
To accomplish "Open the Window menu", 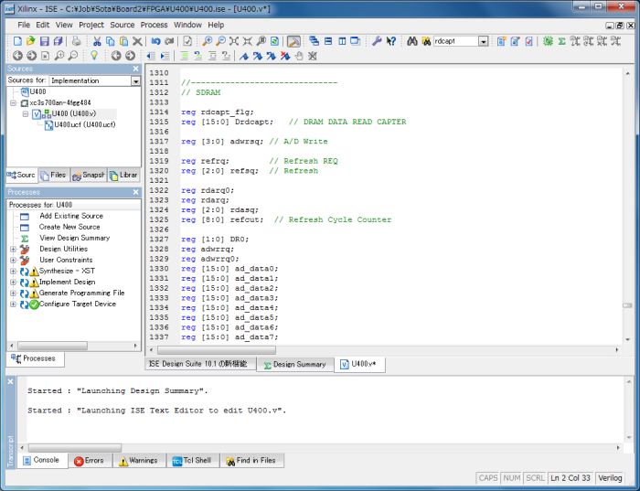I will tap(187, 25).
